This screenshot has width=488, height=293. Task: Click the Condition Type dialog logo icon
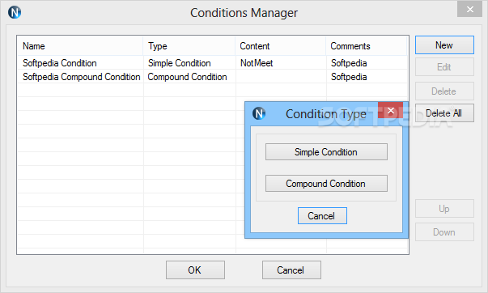pyautogui.click(x=259, y=113)
